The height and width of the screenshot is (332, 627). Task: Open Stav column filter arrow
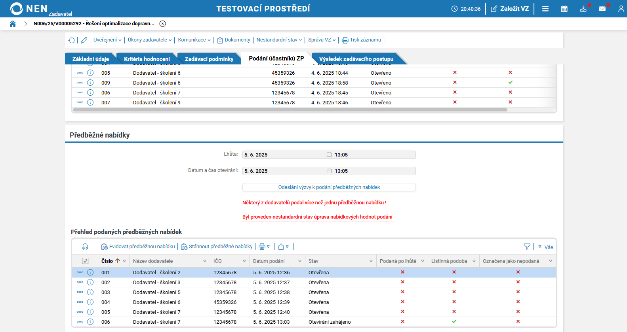click(x=371, y=261)
